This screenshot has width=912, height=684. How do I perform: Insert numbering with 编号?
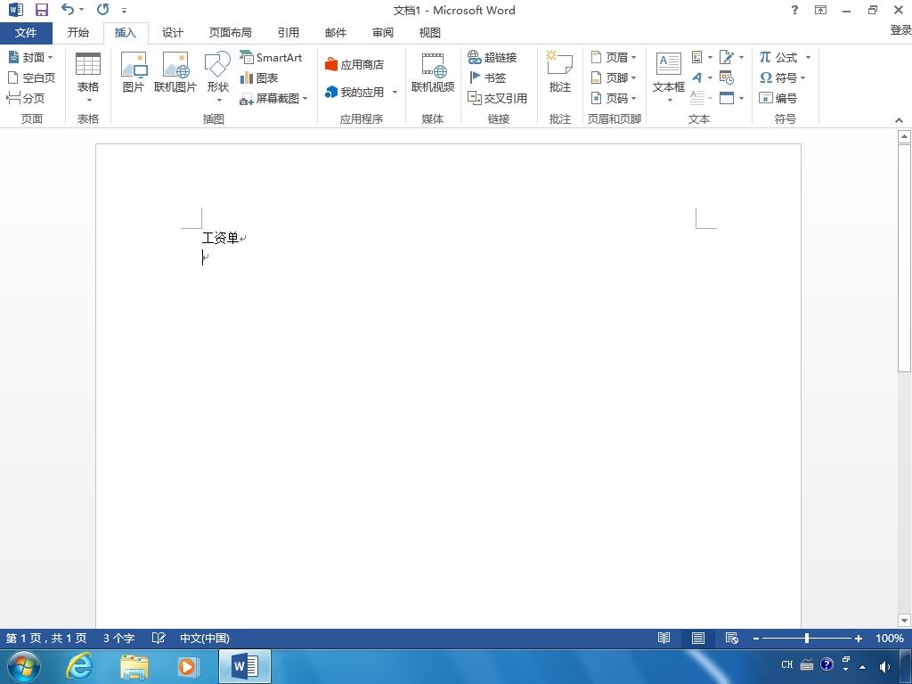[778, 98]
